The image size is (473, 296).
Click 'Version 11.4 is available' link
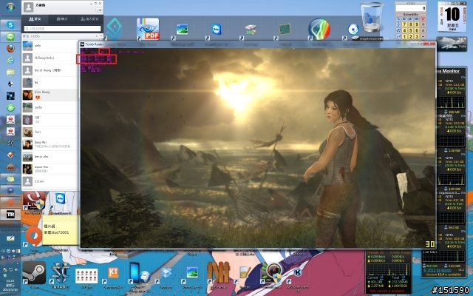[443, 275]
